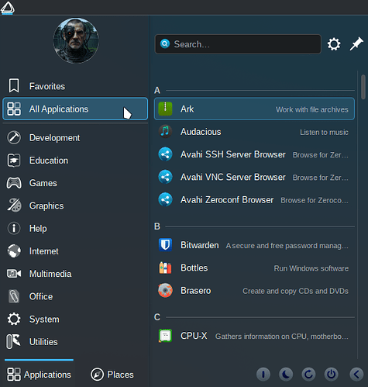Click the Avahi SSH Server Browser icon
Viewport: 368px width, 387px height.
(x=165, y=154)
